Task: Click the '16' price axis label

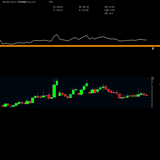Action: (x=152, y=107)
